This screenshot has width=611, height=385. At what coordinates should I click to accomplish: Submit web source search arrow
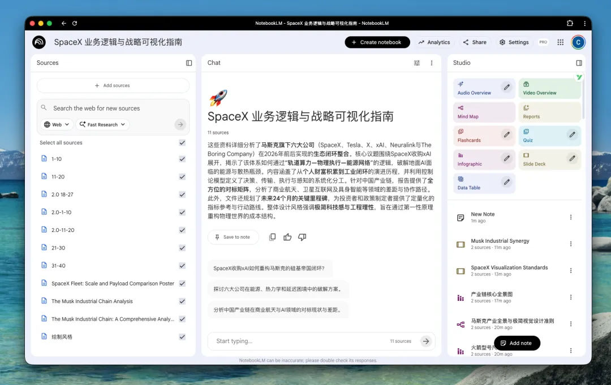pyautogui.click(x=180, y=124)
